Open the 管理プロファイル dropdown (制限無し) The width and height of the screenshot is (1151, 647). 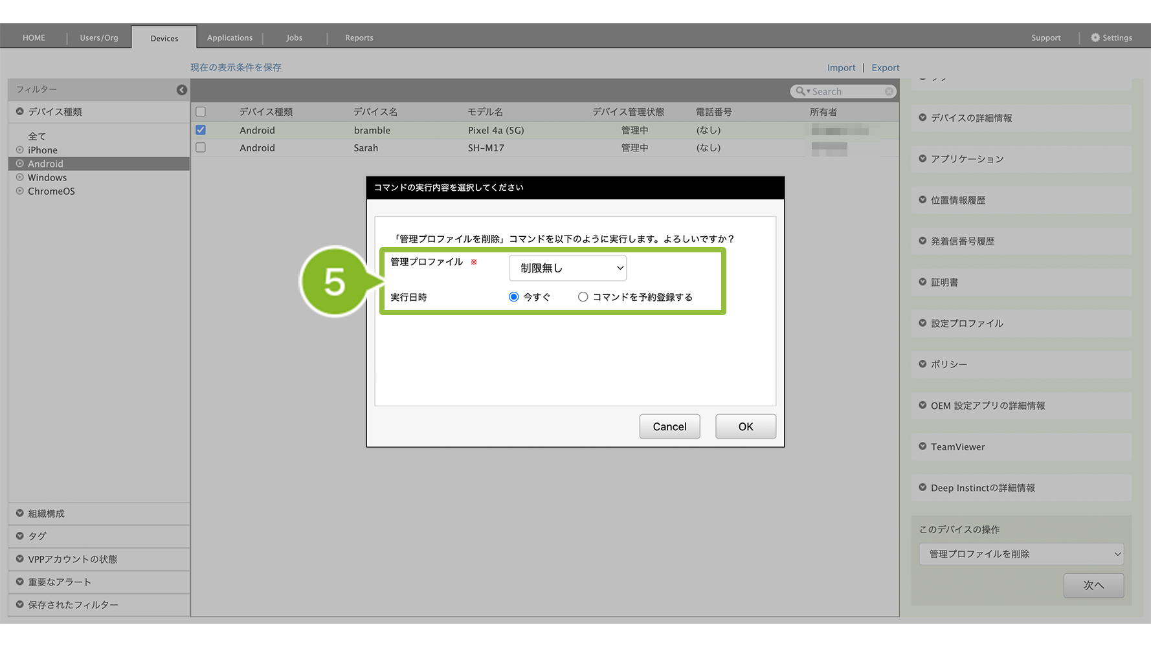[x=568, y=268]
